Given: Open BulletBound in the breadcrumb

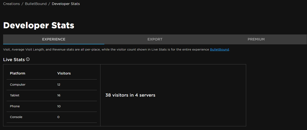Looking at the screenshot, I should pos(35,4).
